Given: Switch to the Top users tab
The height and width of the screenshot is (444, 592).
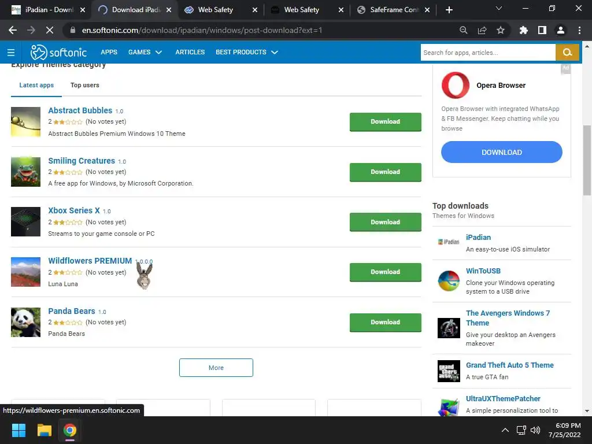Looking at the screenshot, I should pos(84,86).
